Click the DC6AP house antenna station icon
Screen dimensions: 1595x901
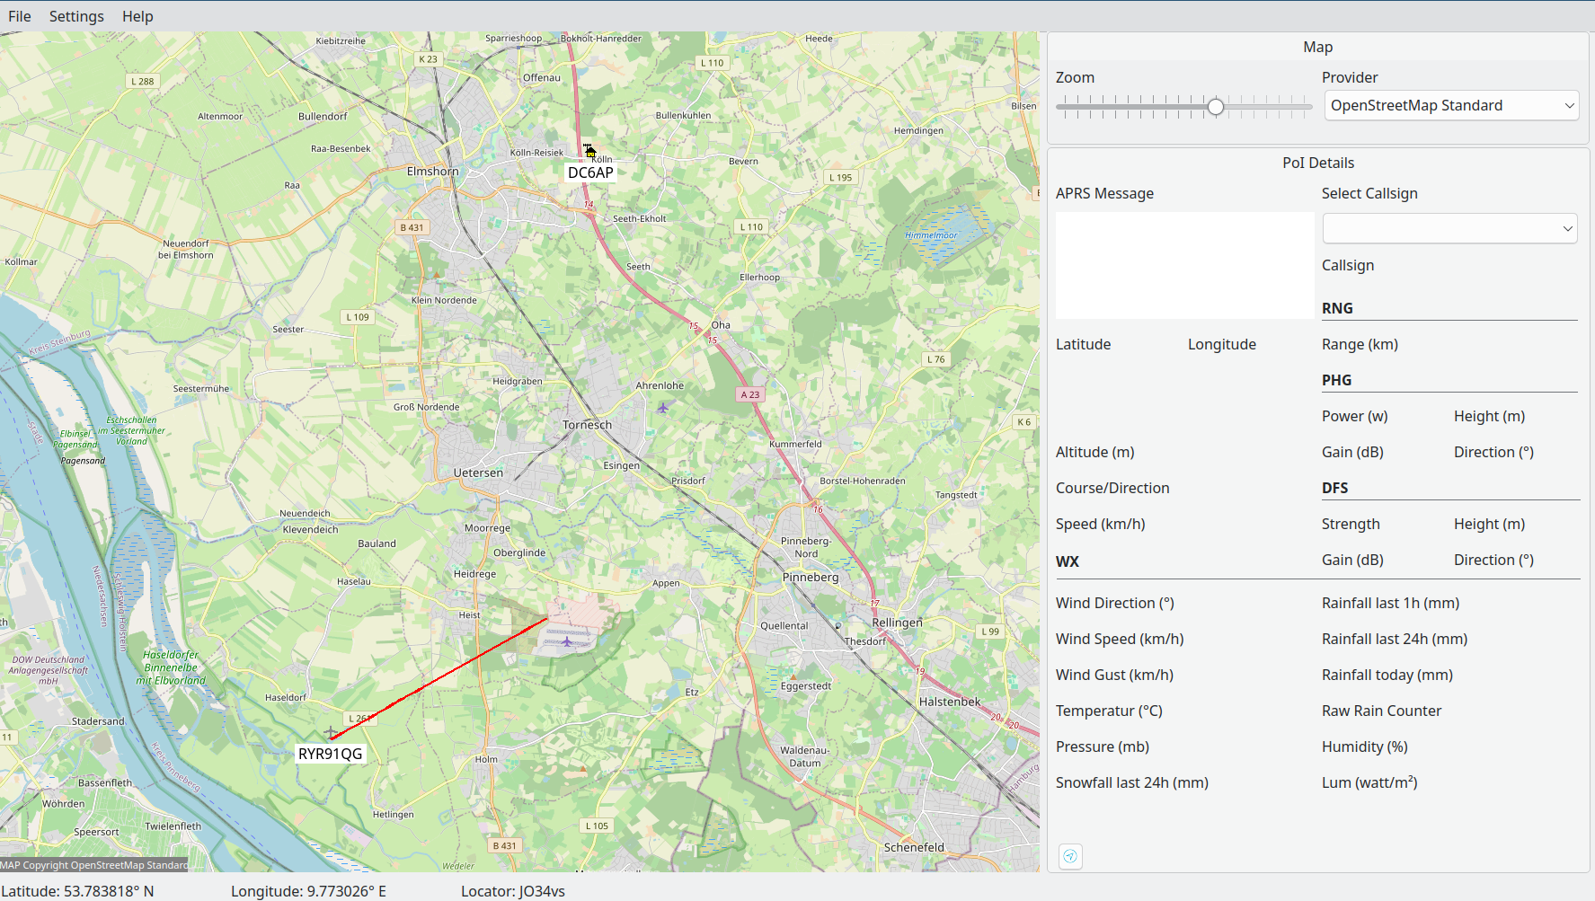click(x=589, y=151)
